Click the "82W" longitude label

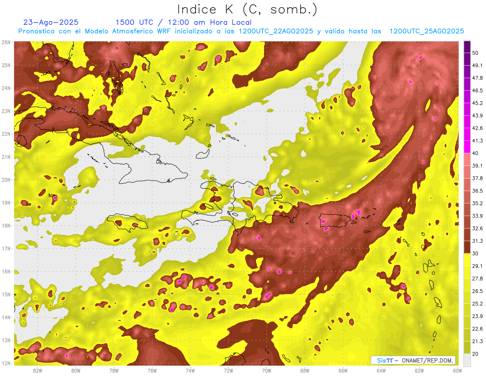38,371
